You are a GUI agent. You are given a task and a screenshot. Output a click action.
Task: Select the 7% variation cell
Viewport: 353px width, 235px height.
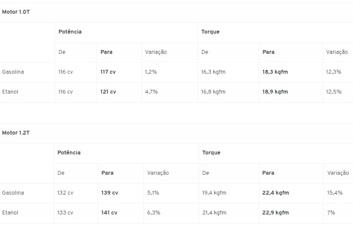(x=331, y=213)
